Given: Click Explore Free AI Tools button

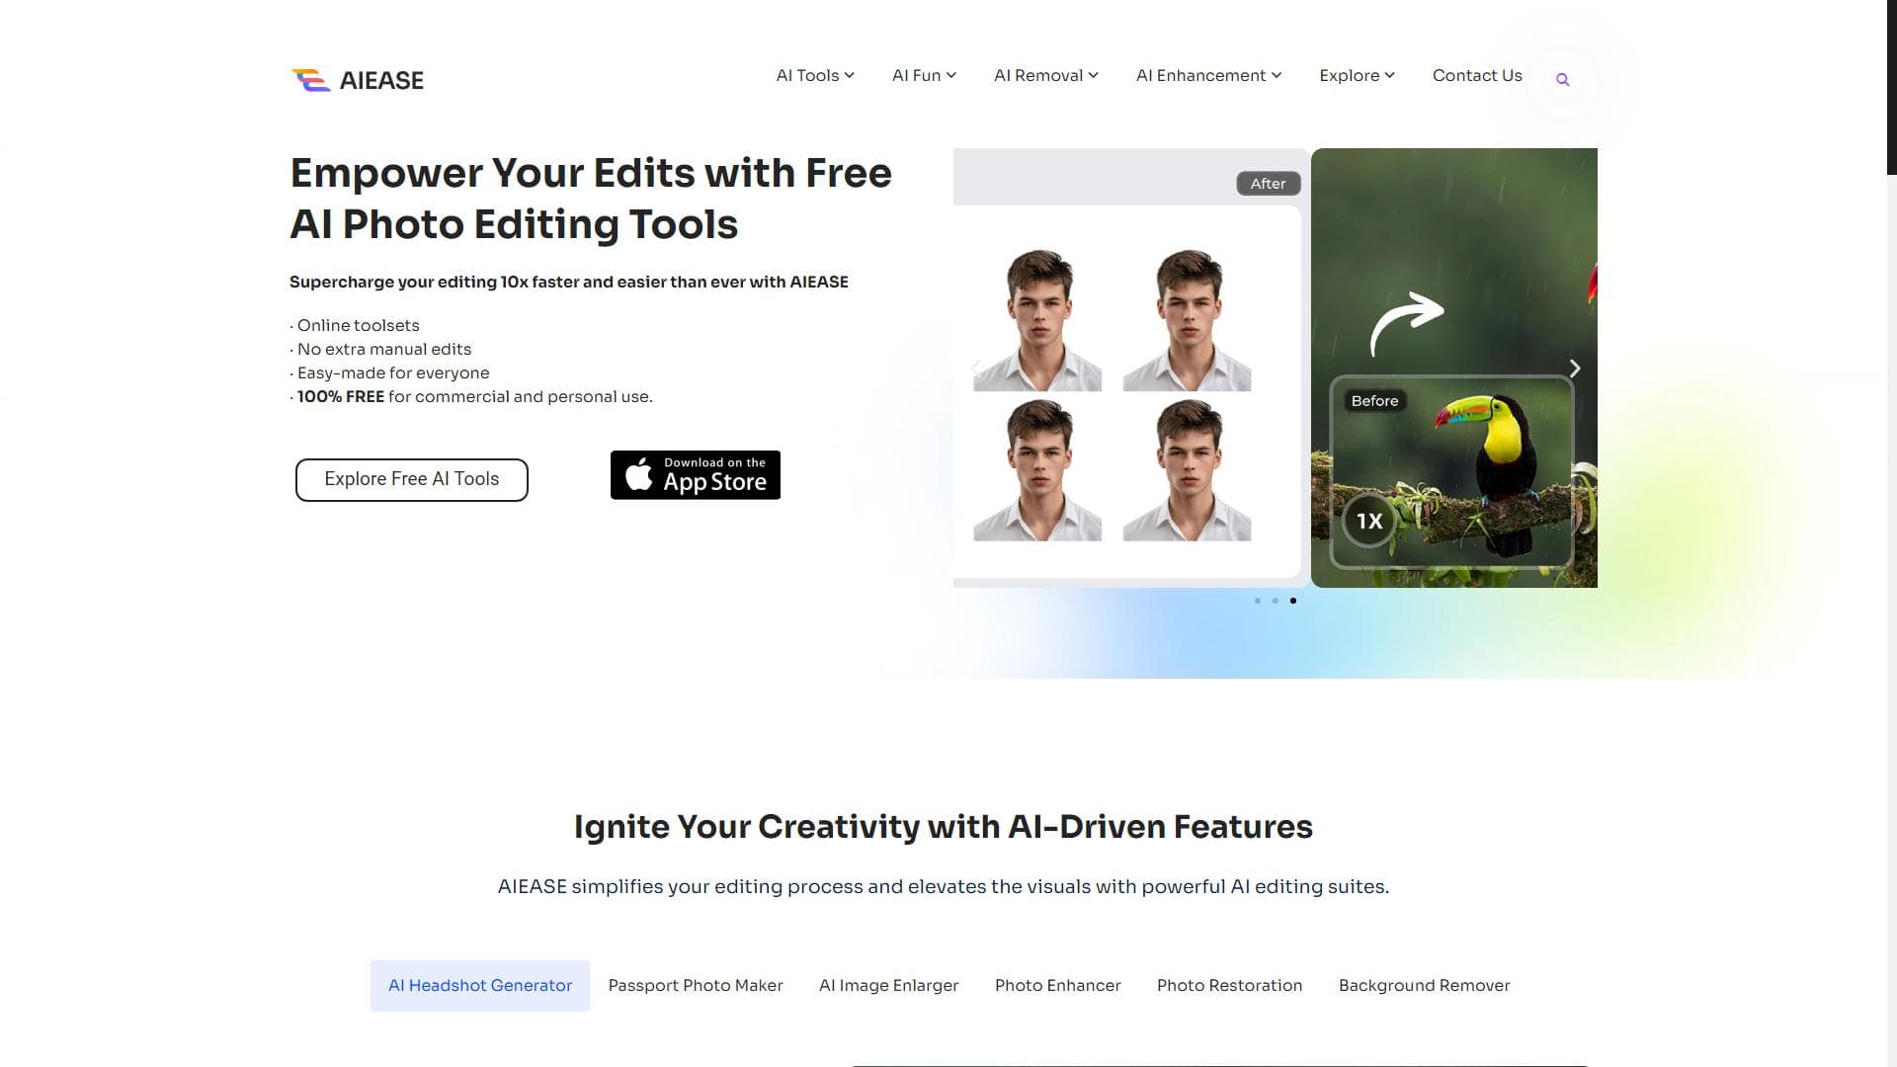Looking at the screenshot, I should click(x=412, y=479).
